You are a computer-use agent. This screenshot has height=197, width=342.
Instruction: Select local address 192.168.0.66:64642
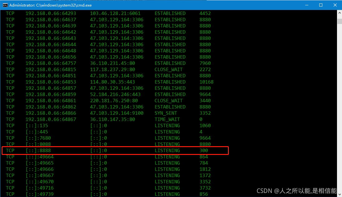[x=51, y=32]
